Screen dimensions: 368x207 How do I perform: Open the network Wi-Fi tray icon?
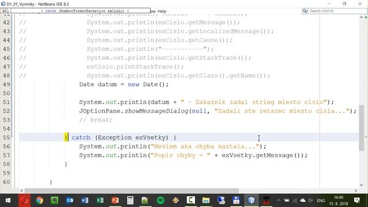pyautogui.click(x=295, y=201)
